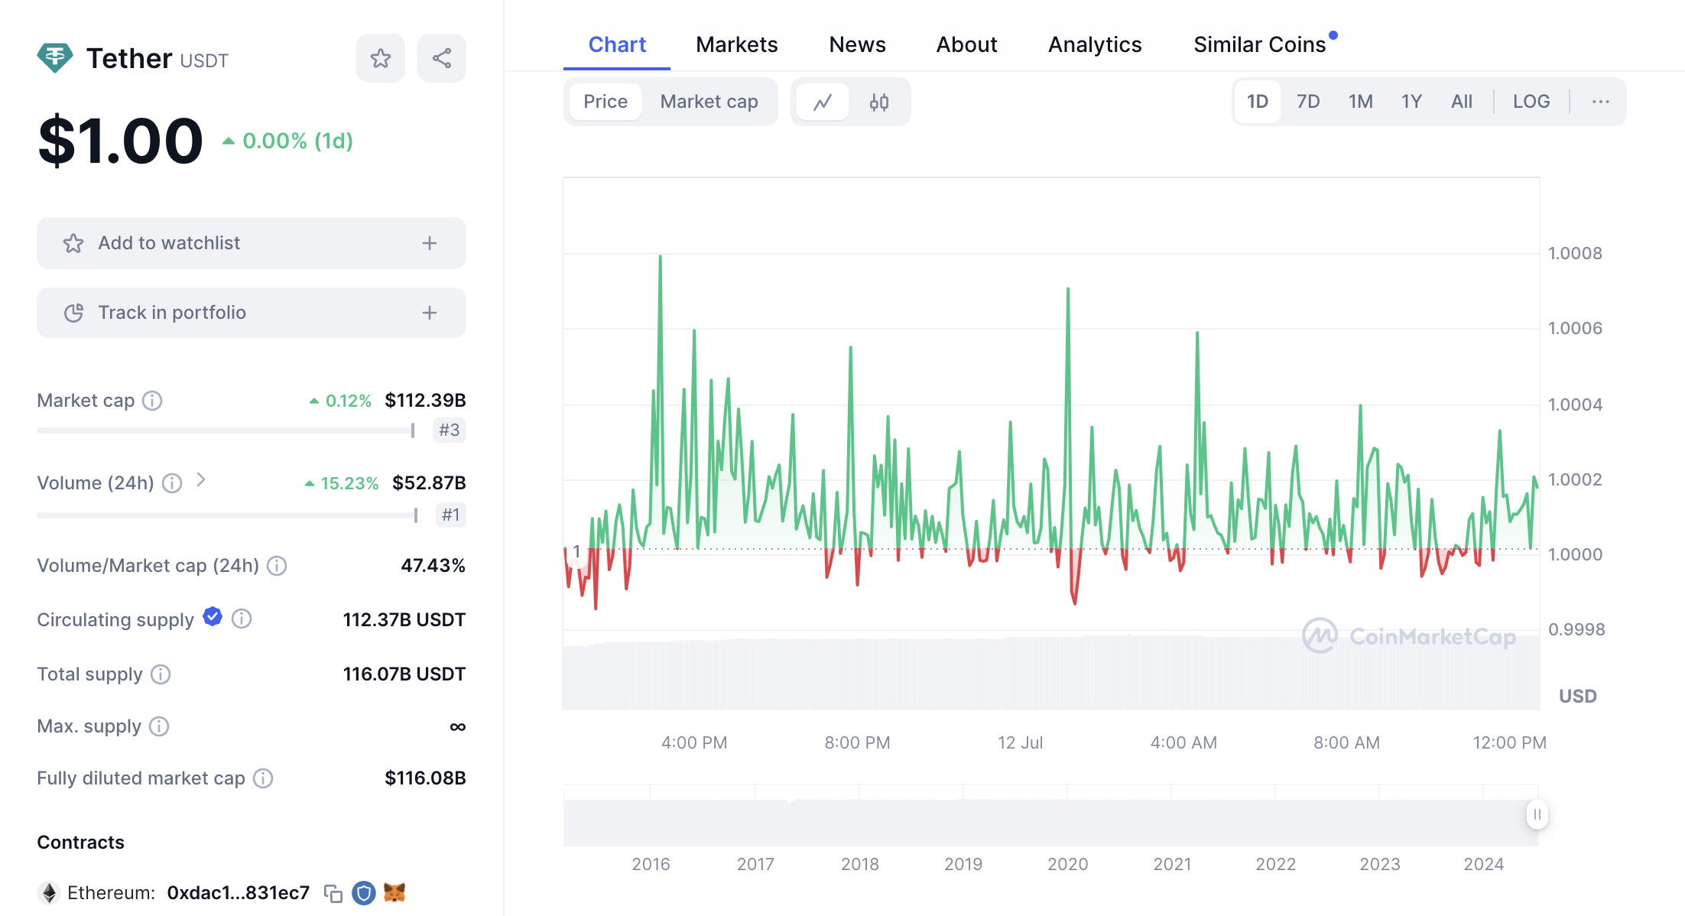Screen dimensions: 1685x916
Task: Expand Volume (24h) chevron arrow
Action: 201,480
